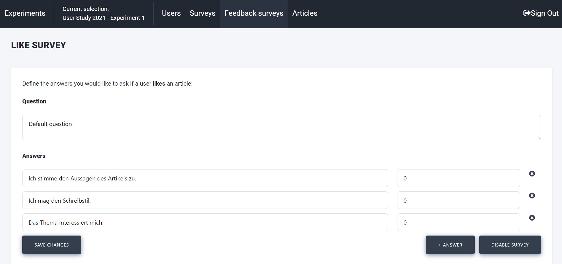This screenshot has height=264, width=562.
Task: Open the Experiments page
Action: pyautogui.click(x=25, y=13)
